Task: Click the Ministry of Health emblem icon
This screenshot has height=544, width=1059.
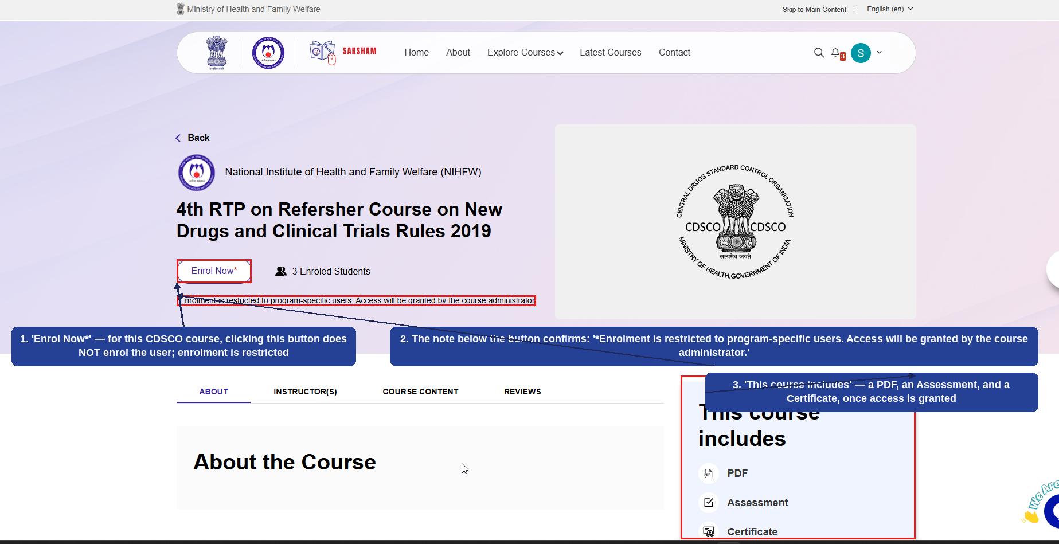Action: [x=181, y=9]
